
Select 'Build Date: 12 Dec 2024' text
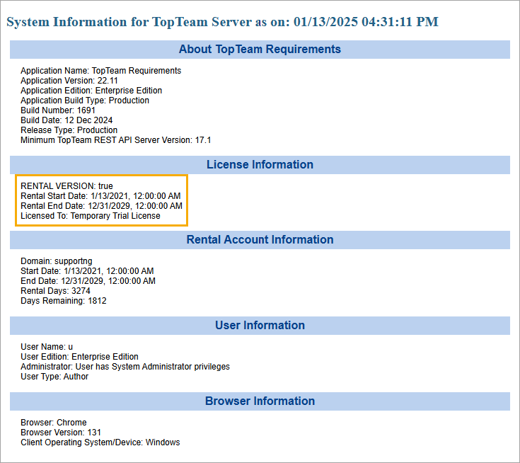(x=67, y=120)
